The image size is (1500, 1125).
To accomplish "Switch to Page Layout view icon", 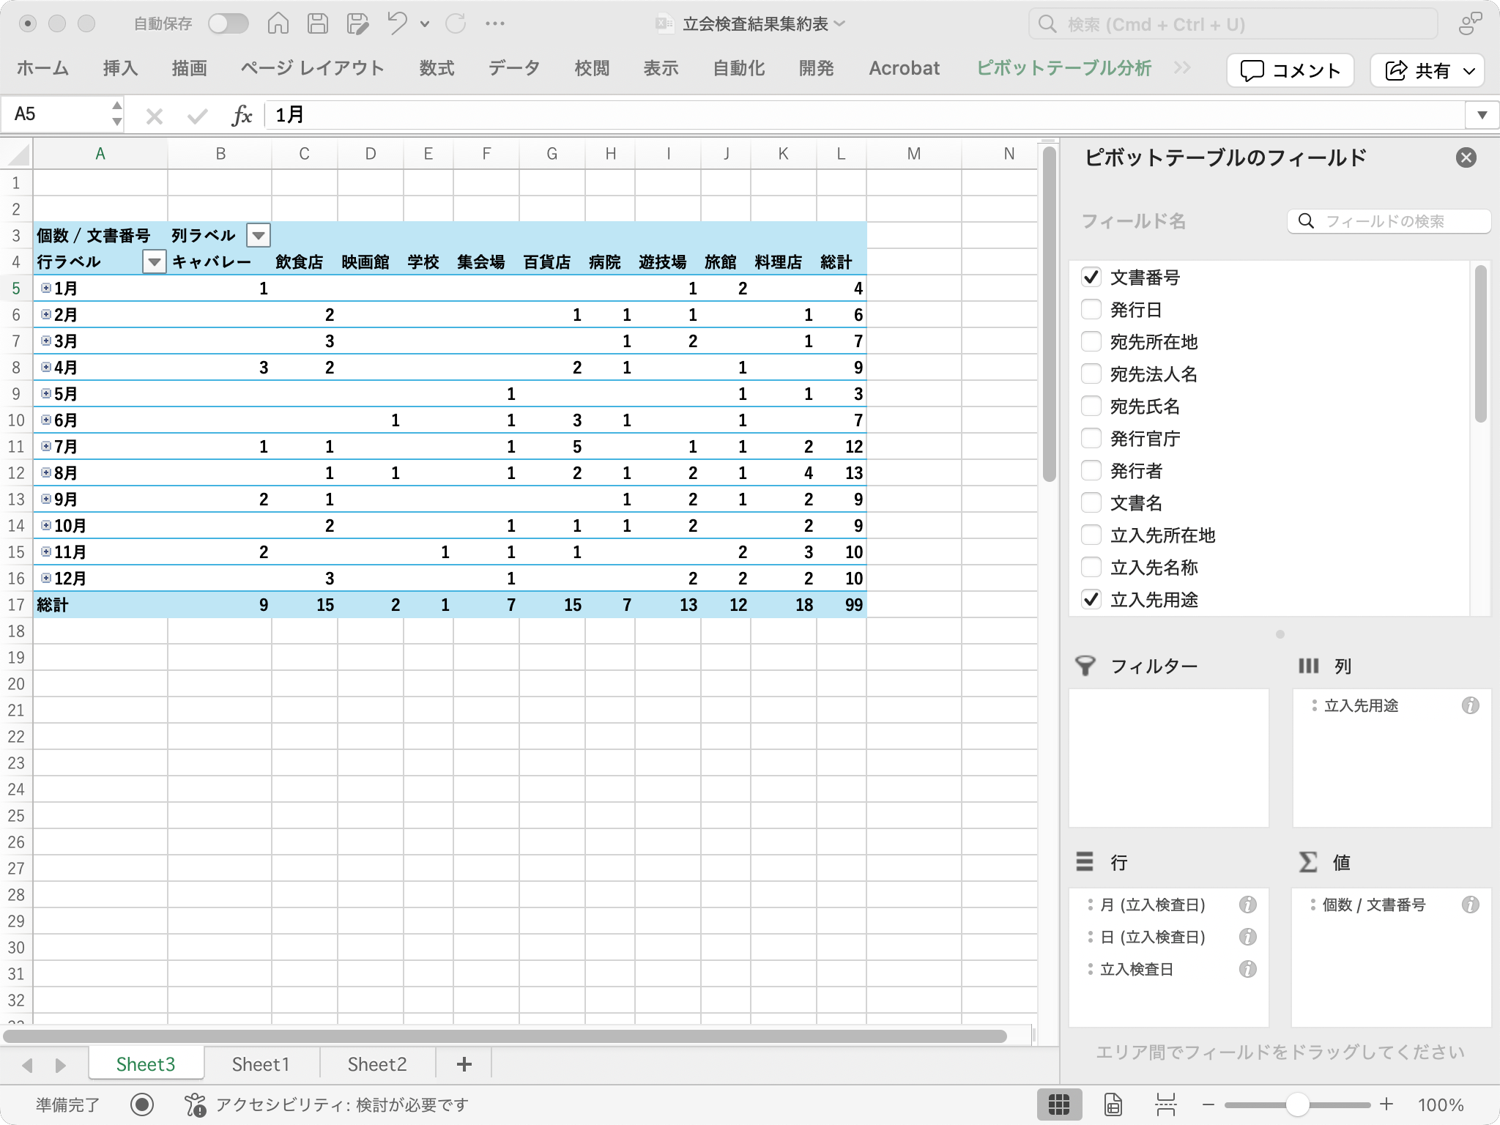I will [1113, 1104].
